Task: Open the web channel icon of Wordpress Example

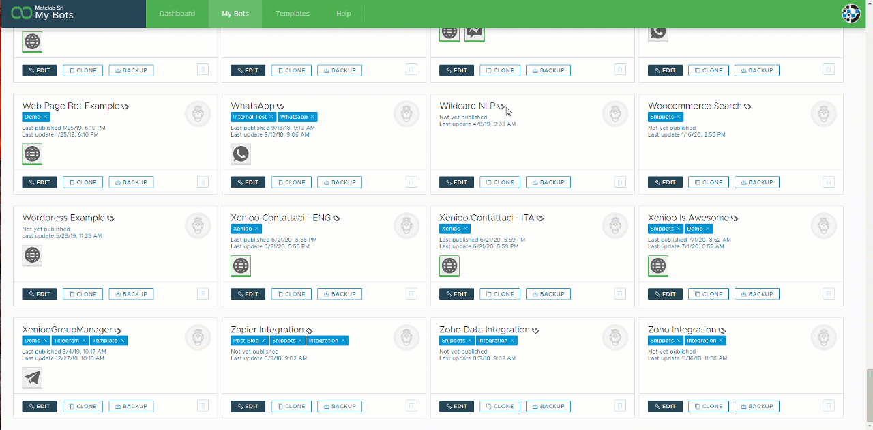Action: tap(32, 256)
